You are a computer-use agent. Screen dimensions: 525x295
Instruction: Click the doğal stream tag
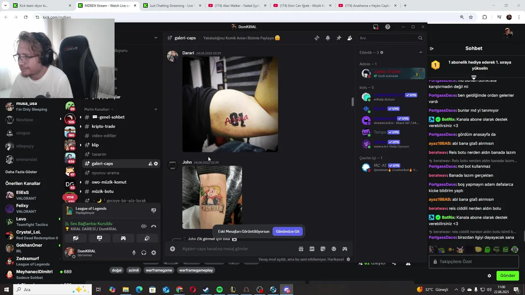pyautogui.click(x=116, y=270)
